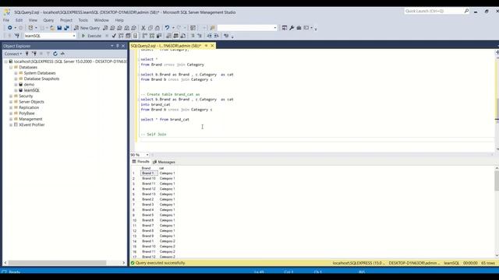Select the Replication tree item
This screenshot has width=499, height=280.
point(29,107)
